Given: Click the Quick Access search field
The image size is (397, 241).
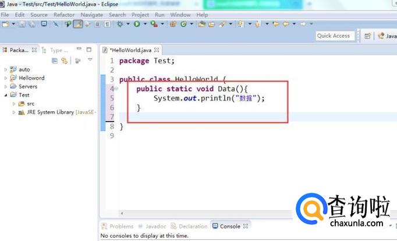Looking at the screenshot, I should (x=334, y=35).
